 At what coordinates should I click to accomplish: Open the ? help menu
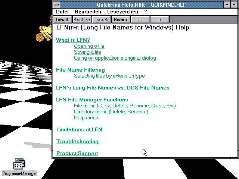pos(146,12)
